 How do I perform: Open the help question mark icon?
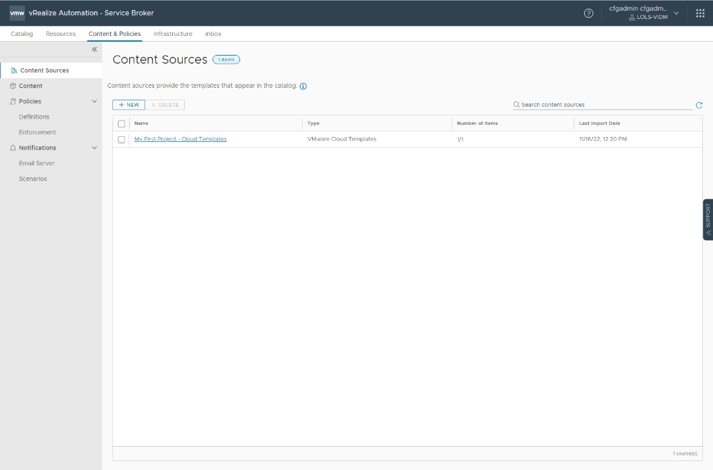[588, 13]
